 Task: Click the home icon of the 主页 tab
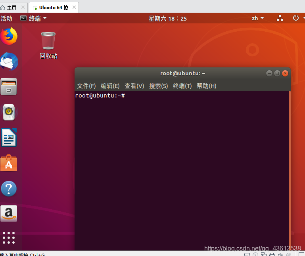2,8
